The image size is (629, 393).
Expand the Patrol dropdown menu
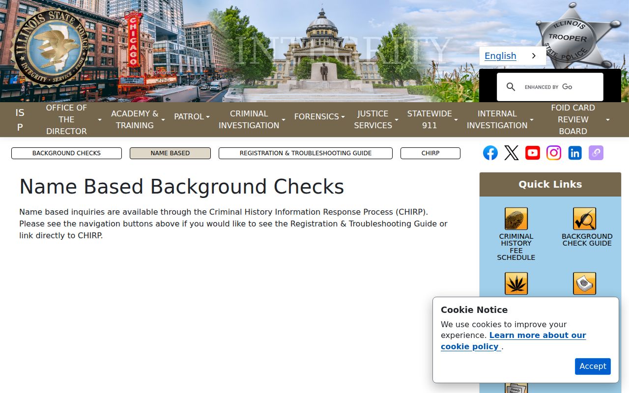192,116
